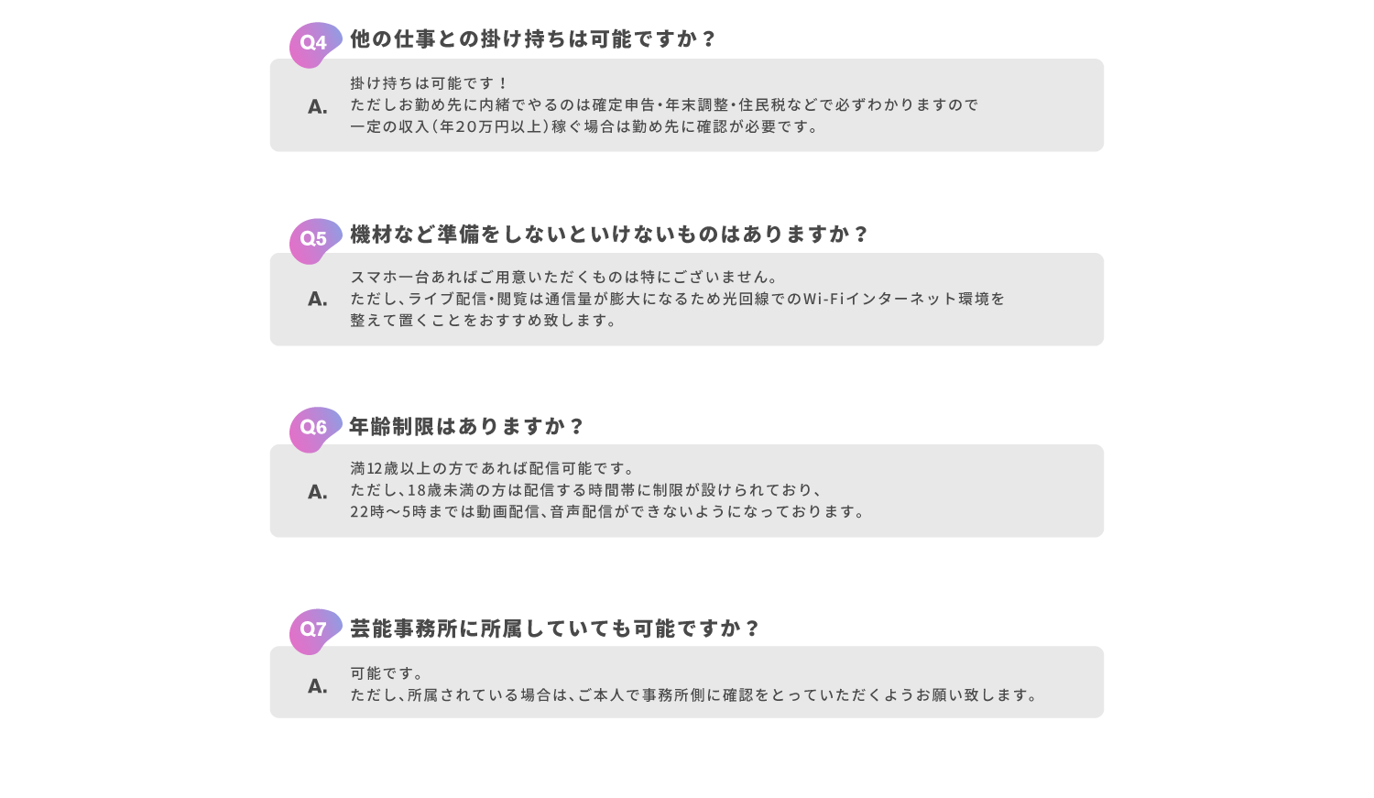Screen dimensions: 1374x798
Task: Click the line mentioning 年20万円以上 income
Action: coord(585,126)
